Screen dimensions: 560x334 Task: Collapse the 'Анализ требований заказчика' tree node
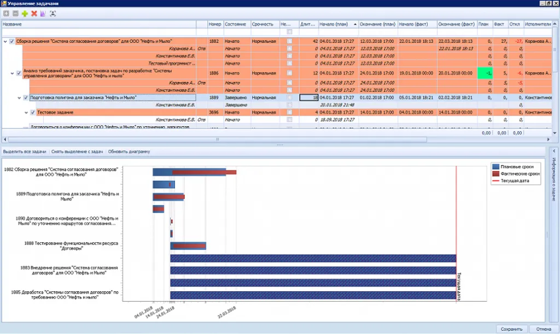(12, 73)
